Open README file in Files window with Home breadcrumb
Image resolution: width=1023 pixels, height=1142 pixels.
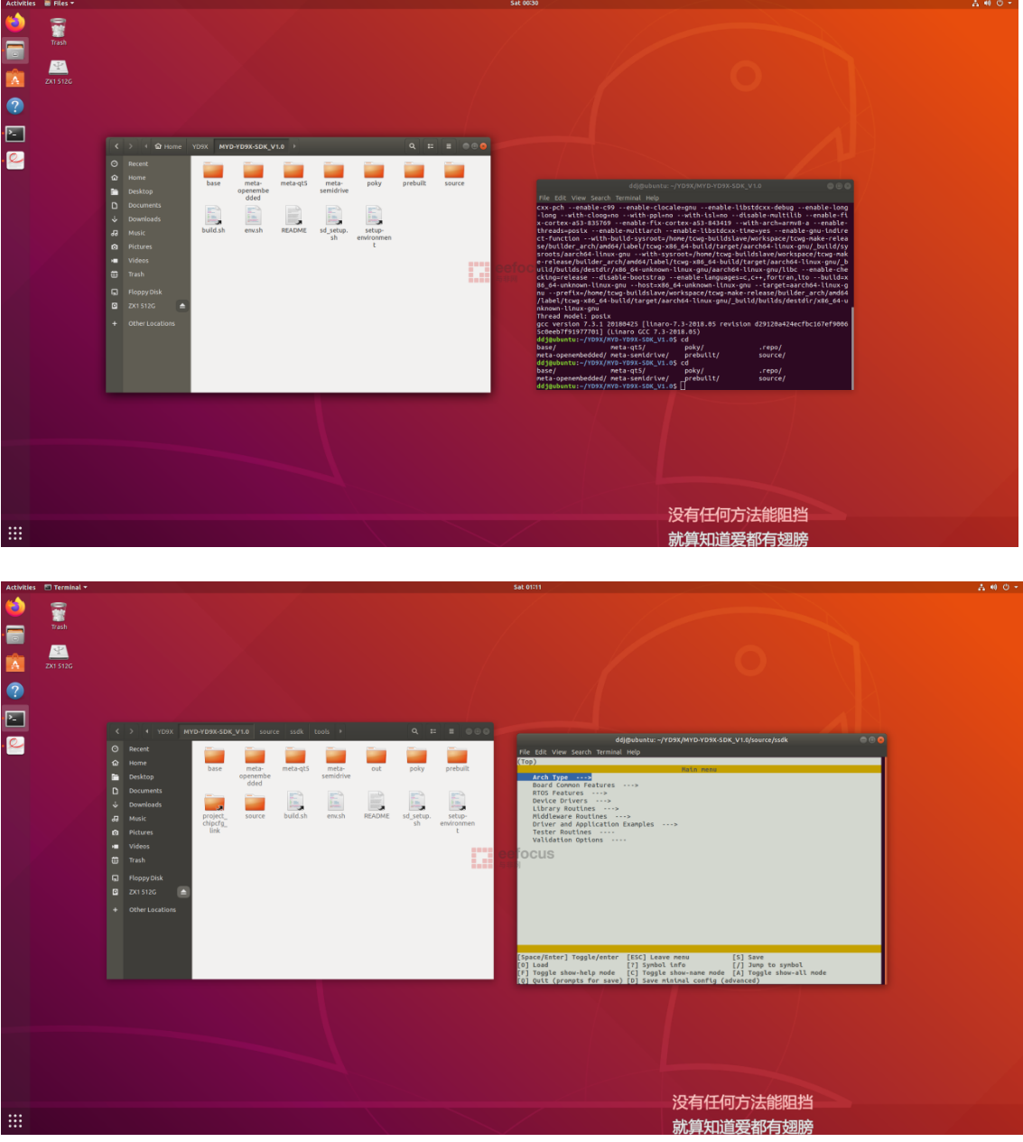pos(293,219)
